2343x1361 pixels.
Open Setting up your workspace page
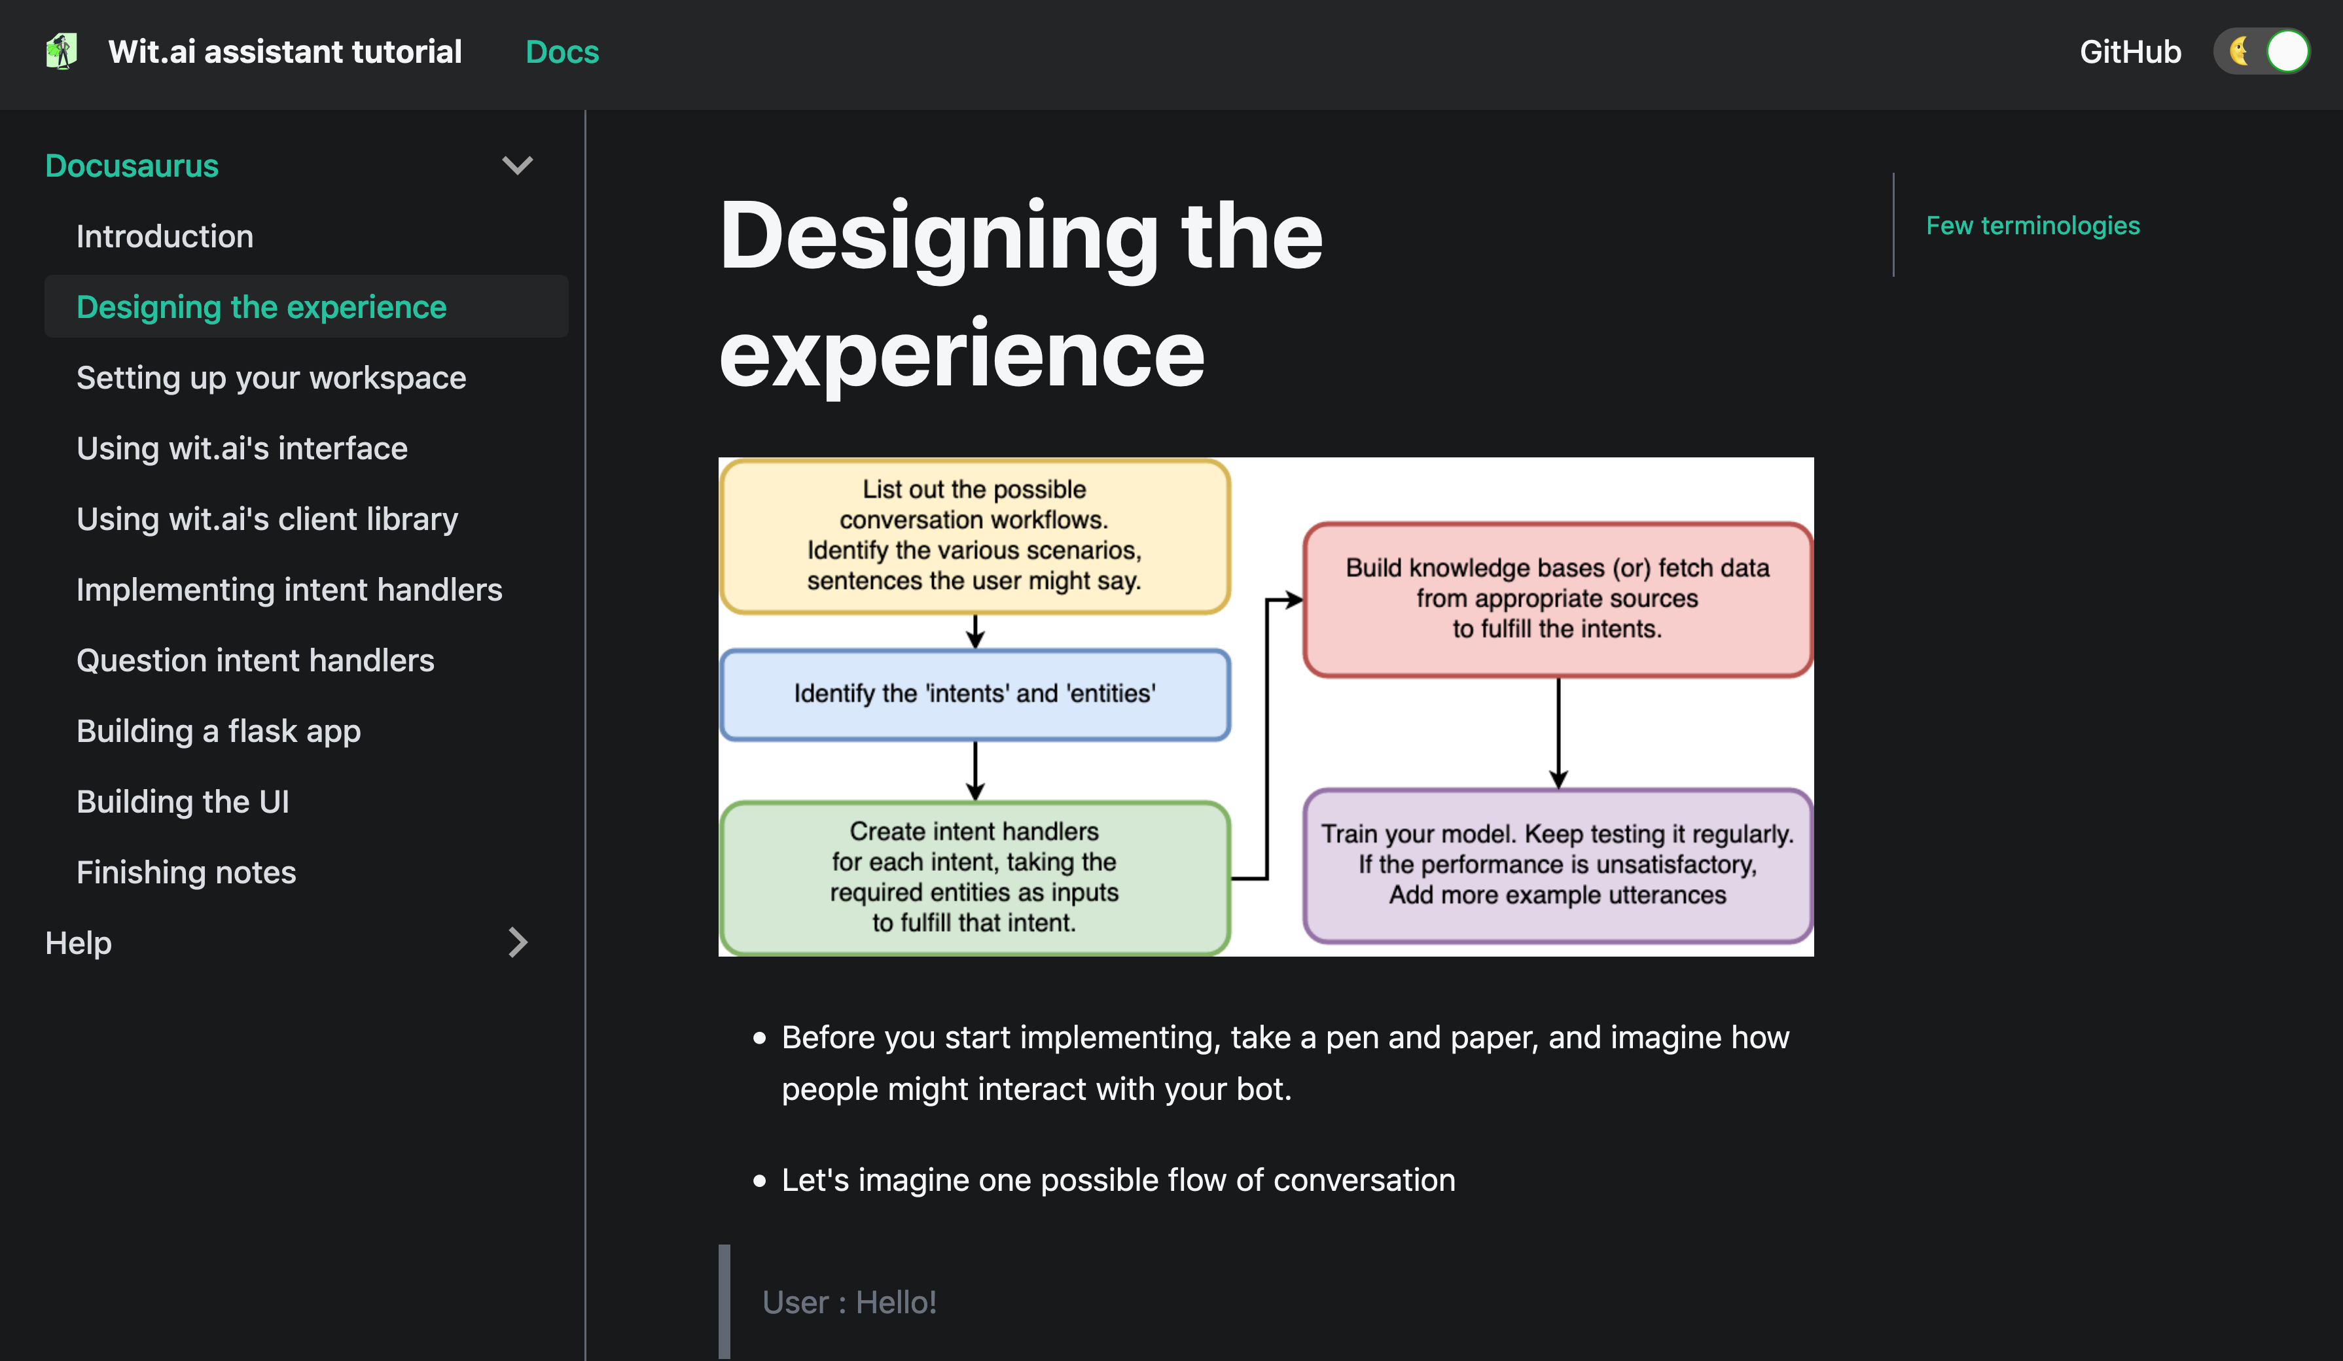pos(270,378)
